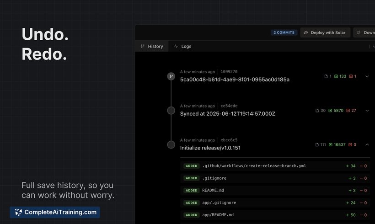Click commit hash 1099270
The image size is (375, 224).
pos(229,71)
